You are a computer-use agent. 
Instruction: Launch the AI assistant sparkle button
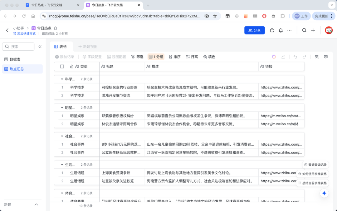point(324,193)
